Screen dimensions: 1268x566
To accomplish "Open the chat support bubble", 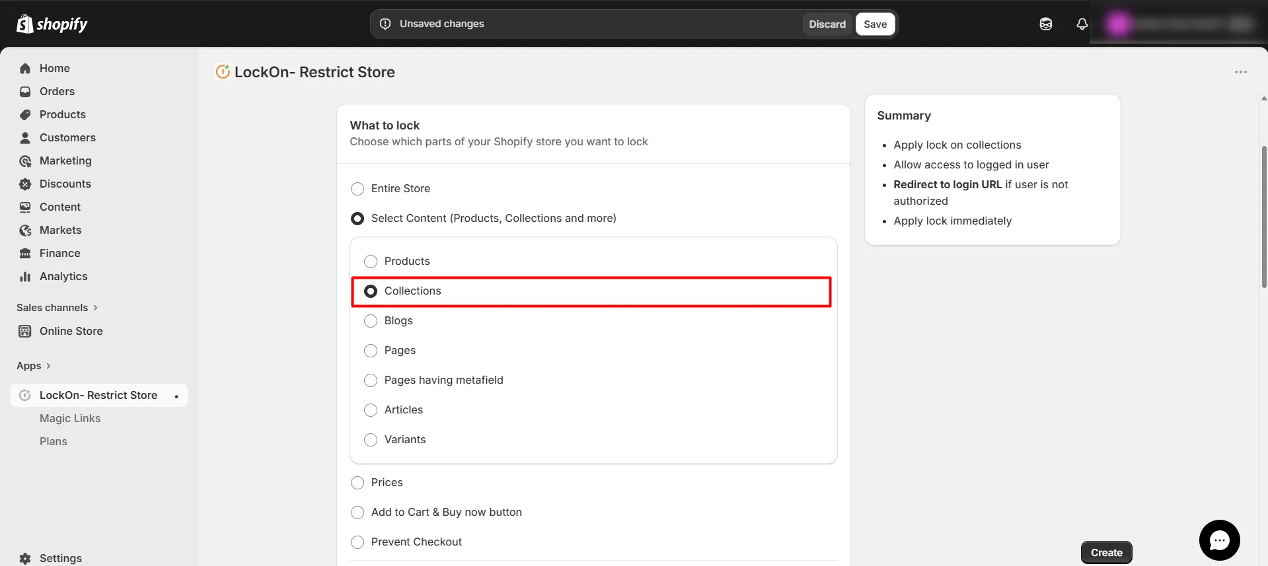I will [x=1219, y=540].
